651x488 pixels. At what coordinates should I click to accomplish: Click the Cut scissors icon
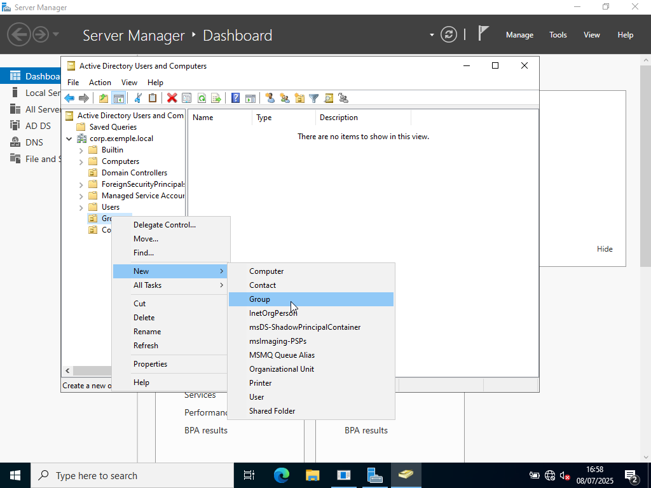pyautogui.click(x=138, y=98)
